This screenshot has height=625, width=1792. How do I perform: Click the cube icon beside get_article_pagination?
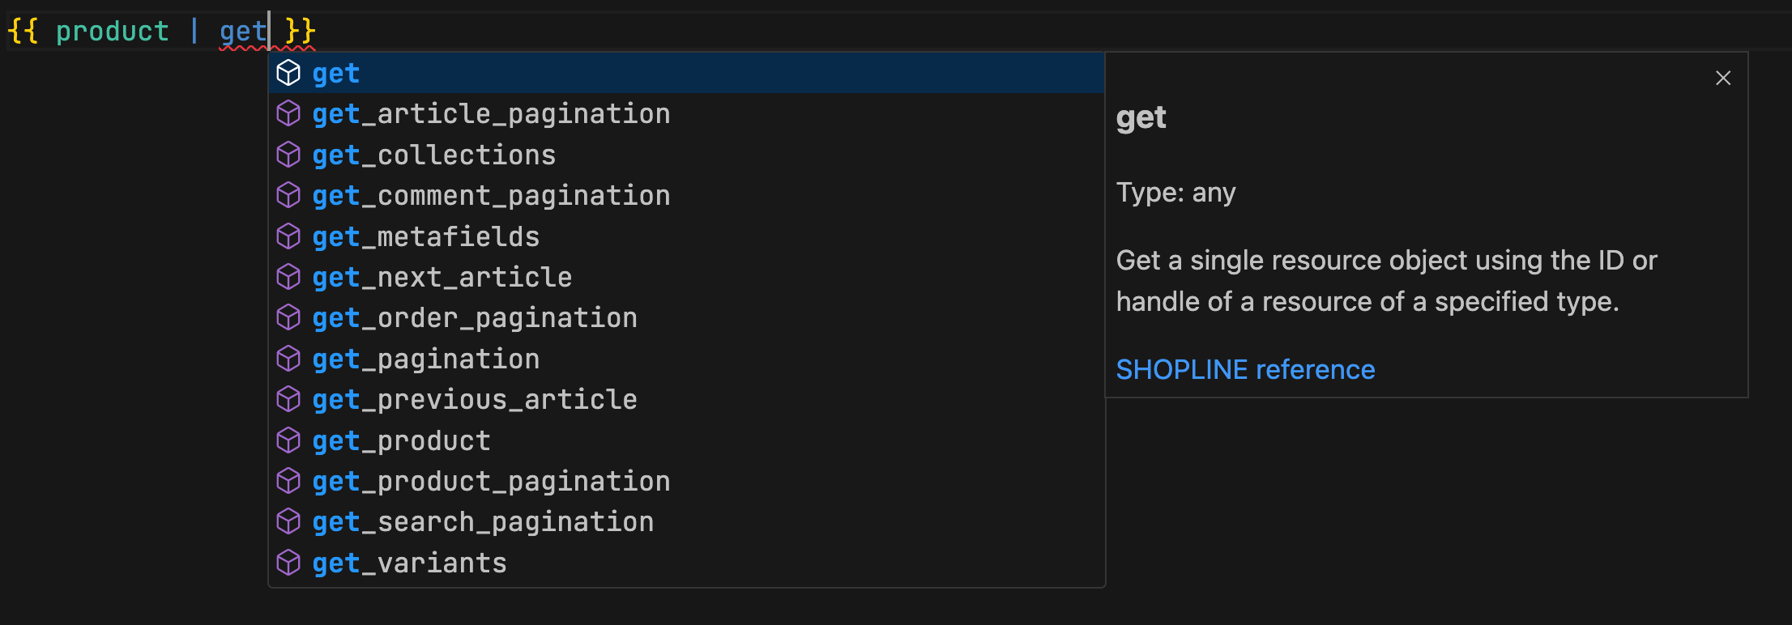point(288,114)
